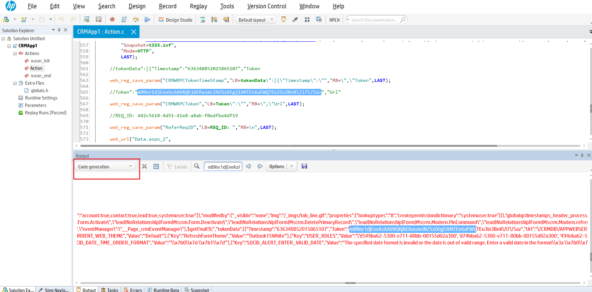The width and height of the screenshot is (592, 292).
Task: Click the Output search text field
Action: coord(223,167)
